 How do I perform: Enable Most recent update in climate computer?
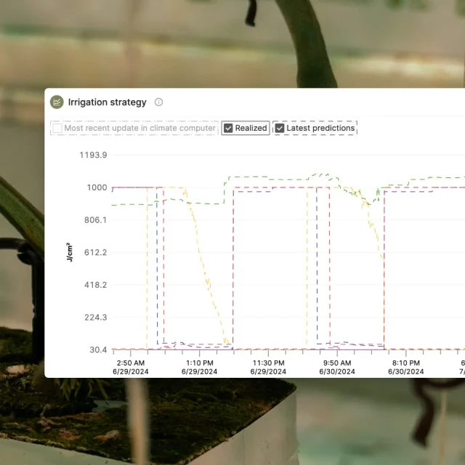57,129
